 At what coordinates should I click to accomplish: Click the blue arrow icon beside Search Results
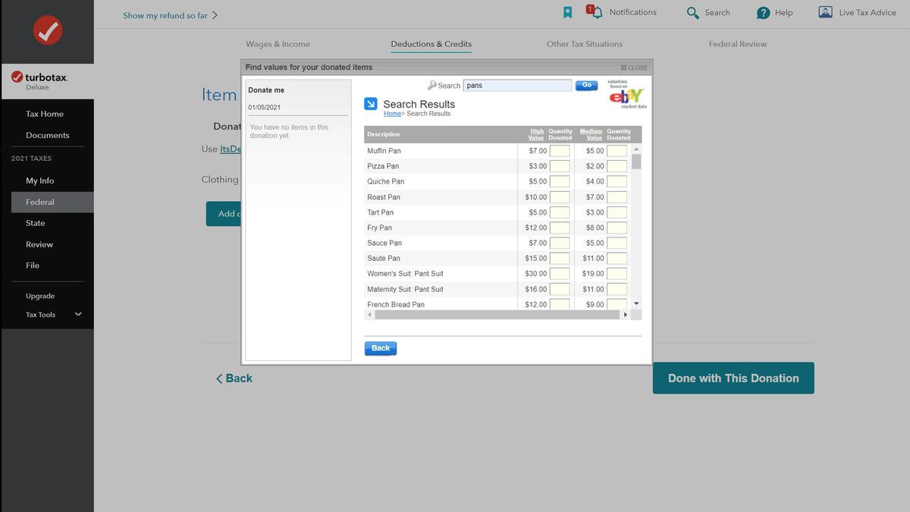point(371,104)
